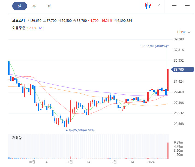Screen dimensions: 195x167
Task: Click the 거래량 volume label
Action: (x=17, y=138)
